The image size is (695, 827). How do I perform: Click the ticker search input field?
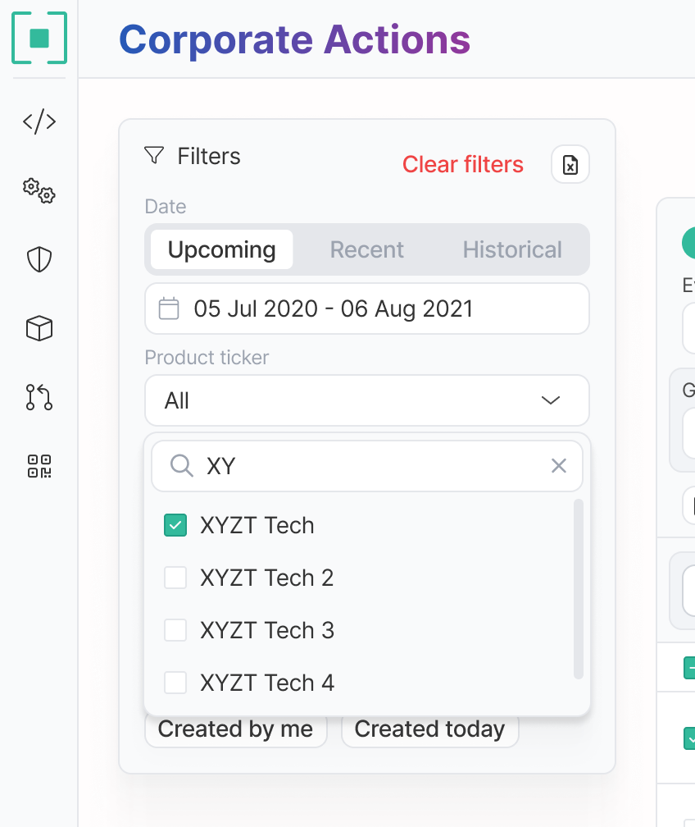pyautogui.click(x=369, y=466)
